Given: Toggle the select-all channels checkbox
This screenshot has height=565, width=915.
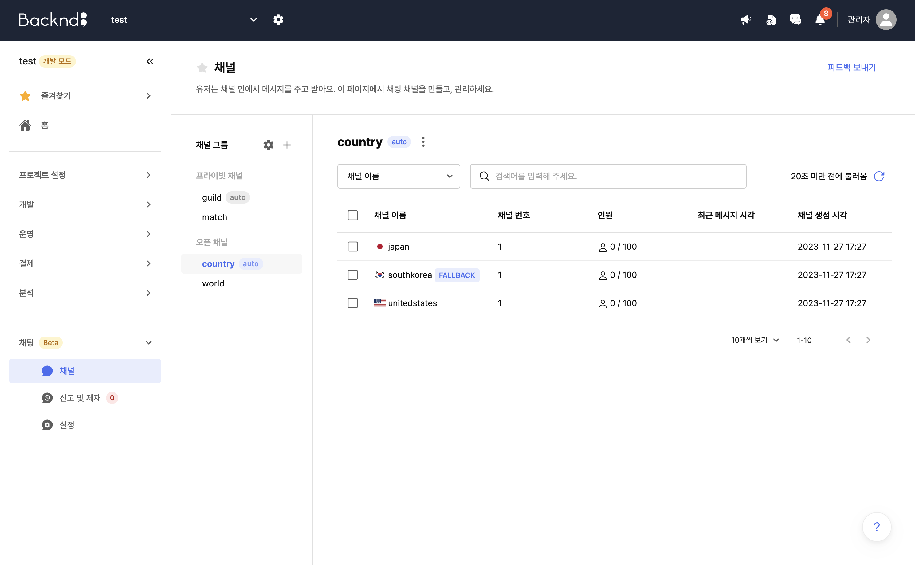Looking at the screenshot, I should point(352,215).
